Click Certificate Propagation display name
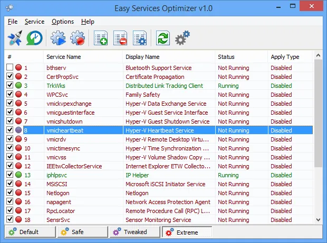Image resolution: width=327 pixels, height=243 pixels. click(155, 77)
